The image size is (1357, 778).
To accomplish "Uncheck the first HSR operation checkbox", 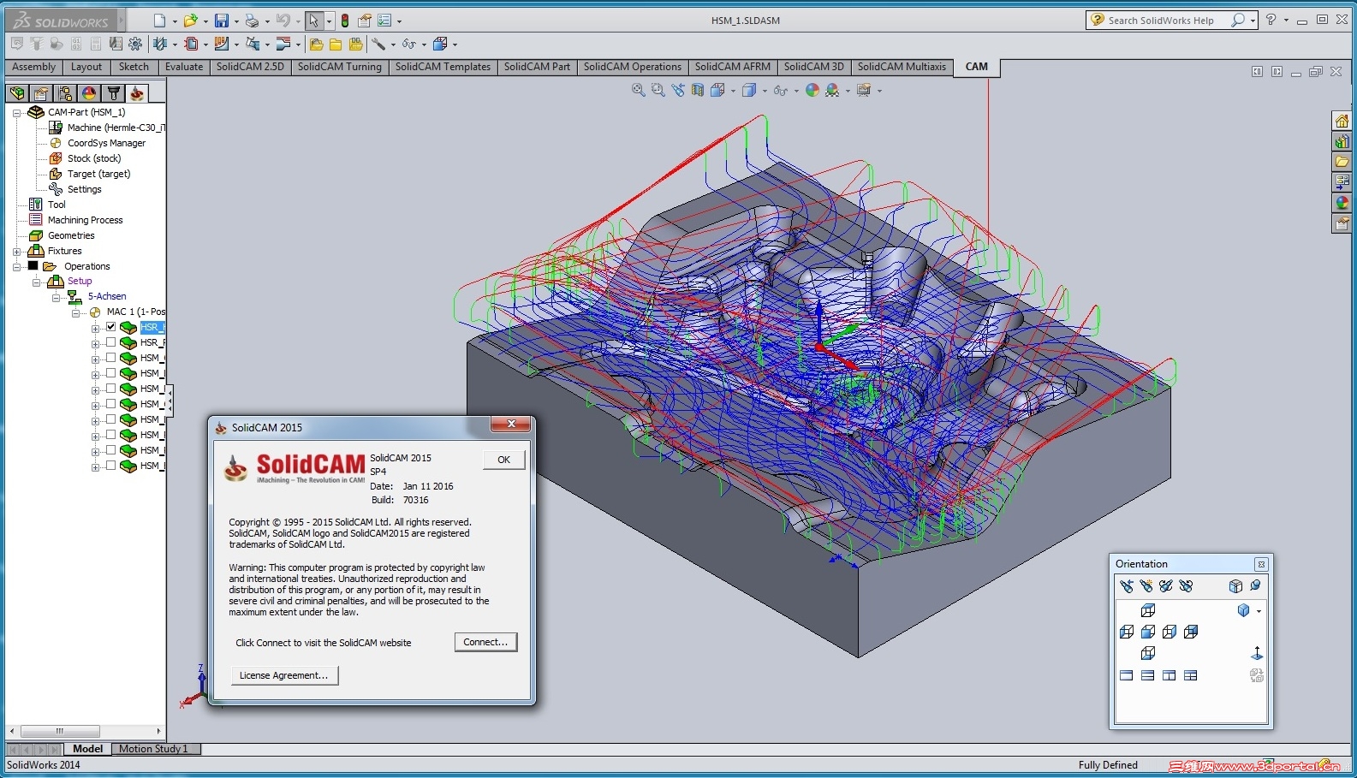I will [x=110, y=327].
